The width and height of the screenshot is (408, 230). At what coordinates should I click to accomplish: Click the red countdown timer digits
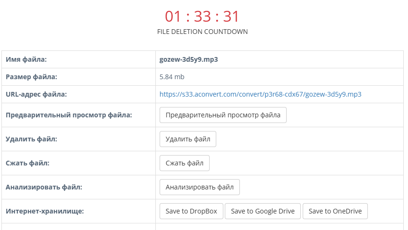pyautogui.click(x=202, y=16)
